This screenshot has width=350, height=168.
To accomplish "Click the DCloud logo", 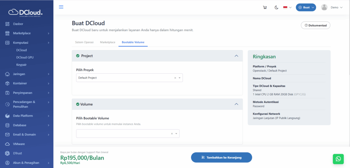I will (26, 13).
